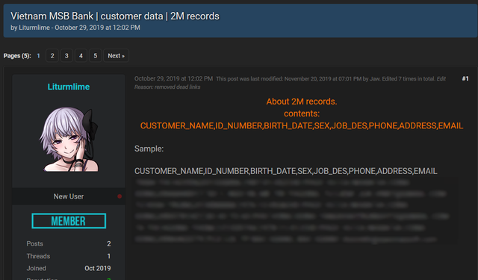Go to page 5 of the thread
This screenshot has width=478, height=280.
pos(95,56)
